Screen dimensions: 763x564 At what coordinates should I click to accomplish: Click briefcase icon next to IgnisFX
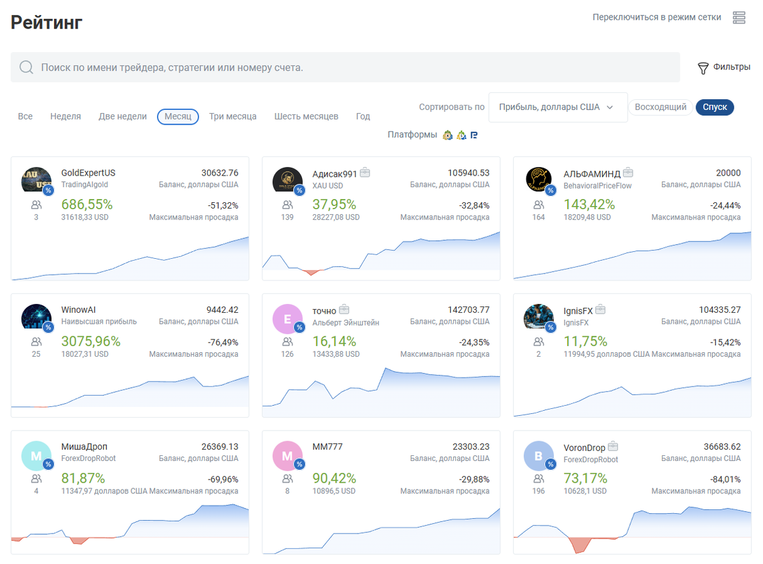600,310
